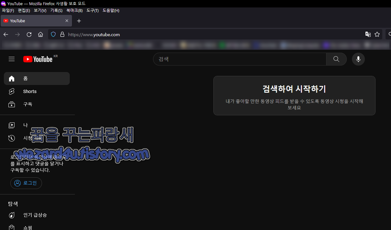Click the site security padlock icon
The height and width of the screenshot is (230, 391).
62,34
